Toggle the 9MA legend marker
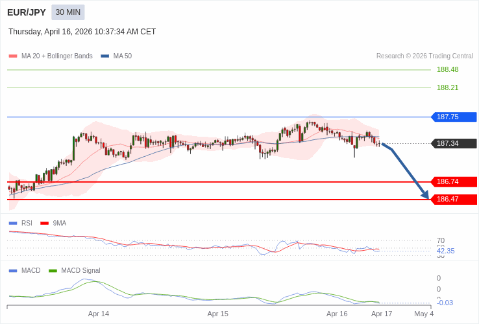 click(44, 224)
